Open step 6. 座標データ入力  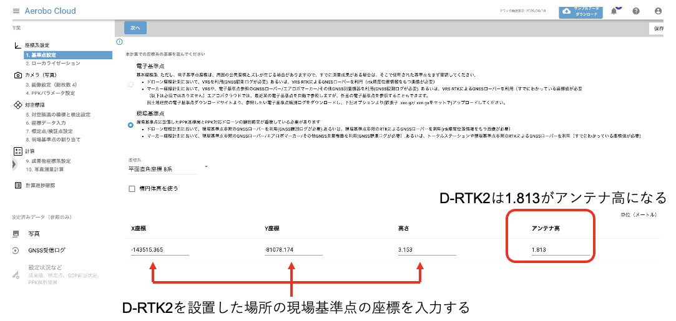(x=46, y=123)
